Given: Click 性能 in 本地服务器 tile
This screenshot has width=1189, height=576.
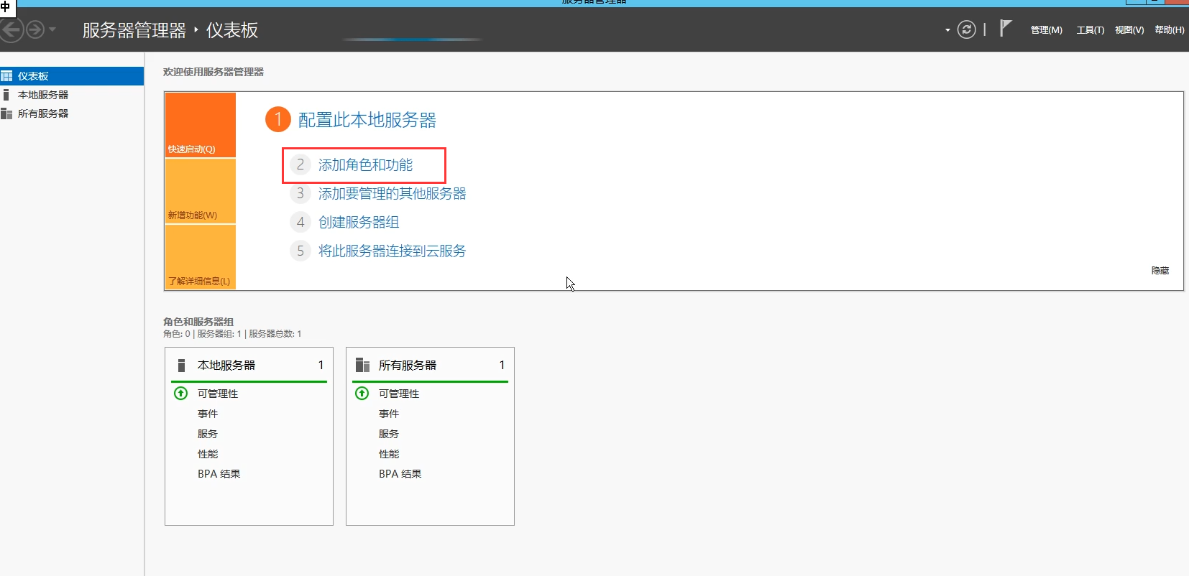Looking at the screenshot, I should tap(208, 454).
